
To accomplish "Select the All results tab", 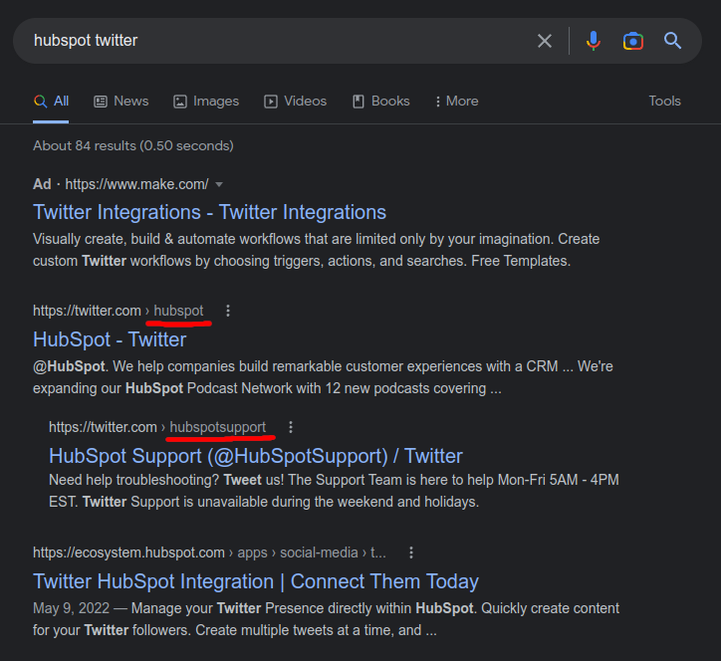I will point(51,102).
